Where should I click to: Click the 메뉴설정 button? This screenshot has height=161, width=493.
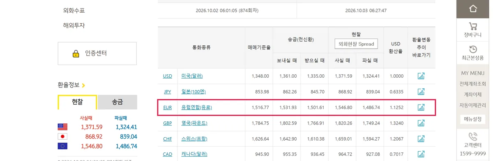click(x=473, y=119)
